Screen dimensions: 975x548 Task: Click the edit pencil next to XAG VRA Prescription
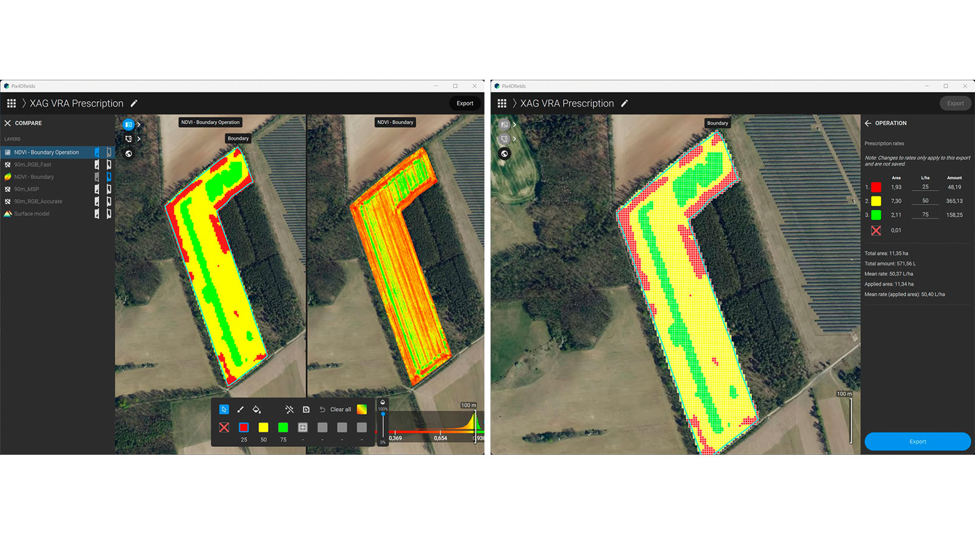pos(135,104)
